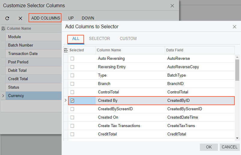Open the CUSTOM tab

[x=128, y=38]
